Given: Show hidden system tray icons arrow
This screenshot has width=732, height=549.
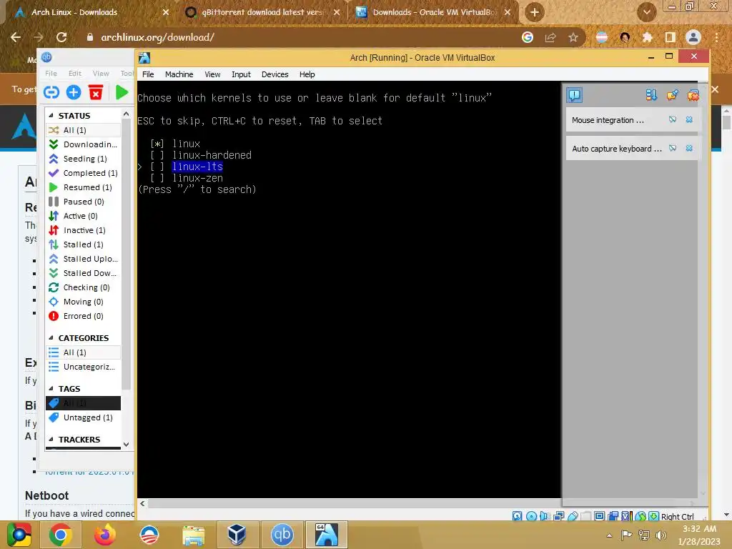Looking at the screenshot, I should coord(609,535).
